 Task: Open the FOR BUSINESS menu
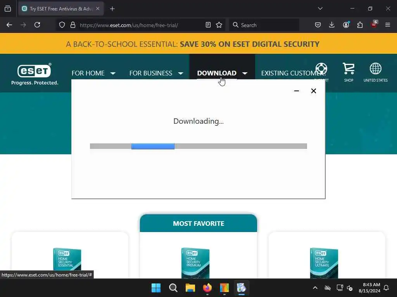coord(151,73)
